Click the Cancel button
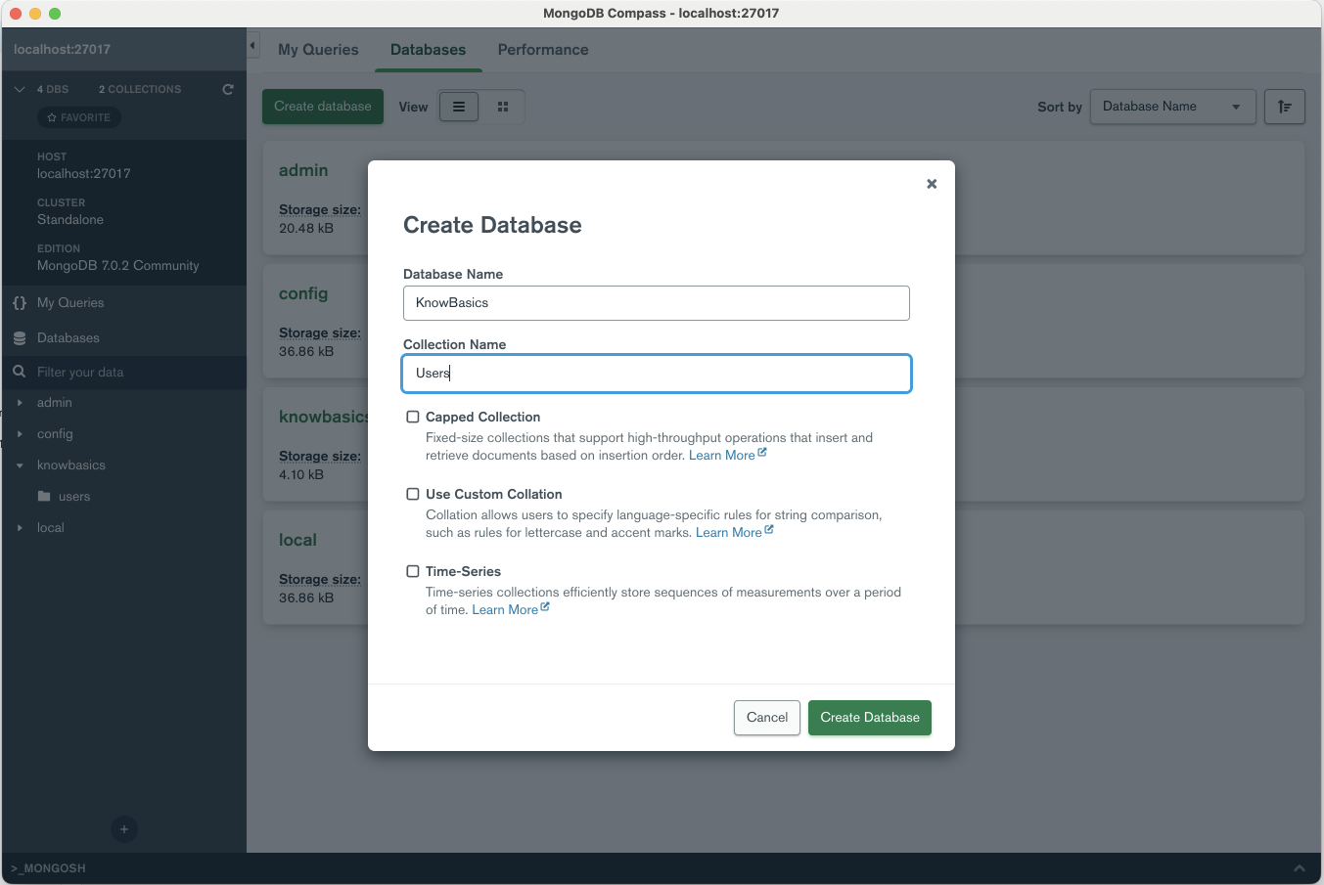This screenshot has height=885, width=1324. click(767, 718)
